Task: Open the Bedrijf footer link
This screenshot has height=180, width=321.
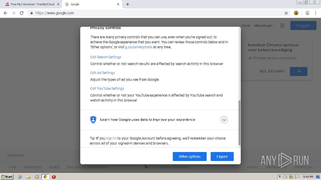Action: point(54,167)
